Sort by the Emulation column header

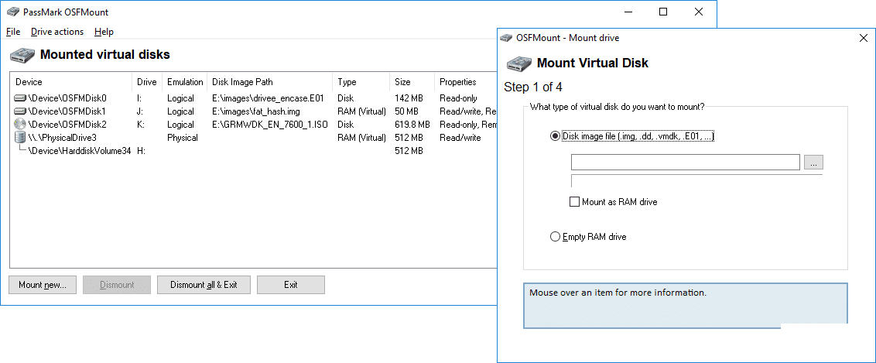pos(185,82)
